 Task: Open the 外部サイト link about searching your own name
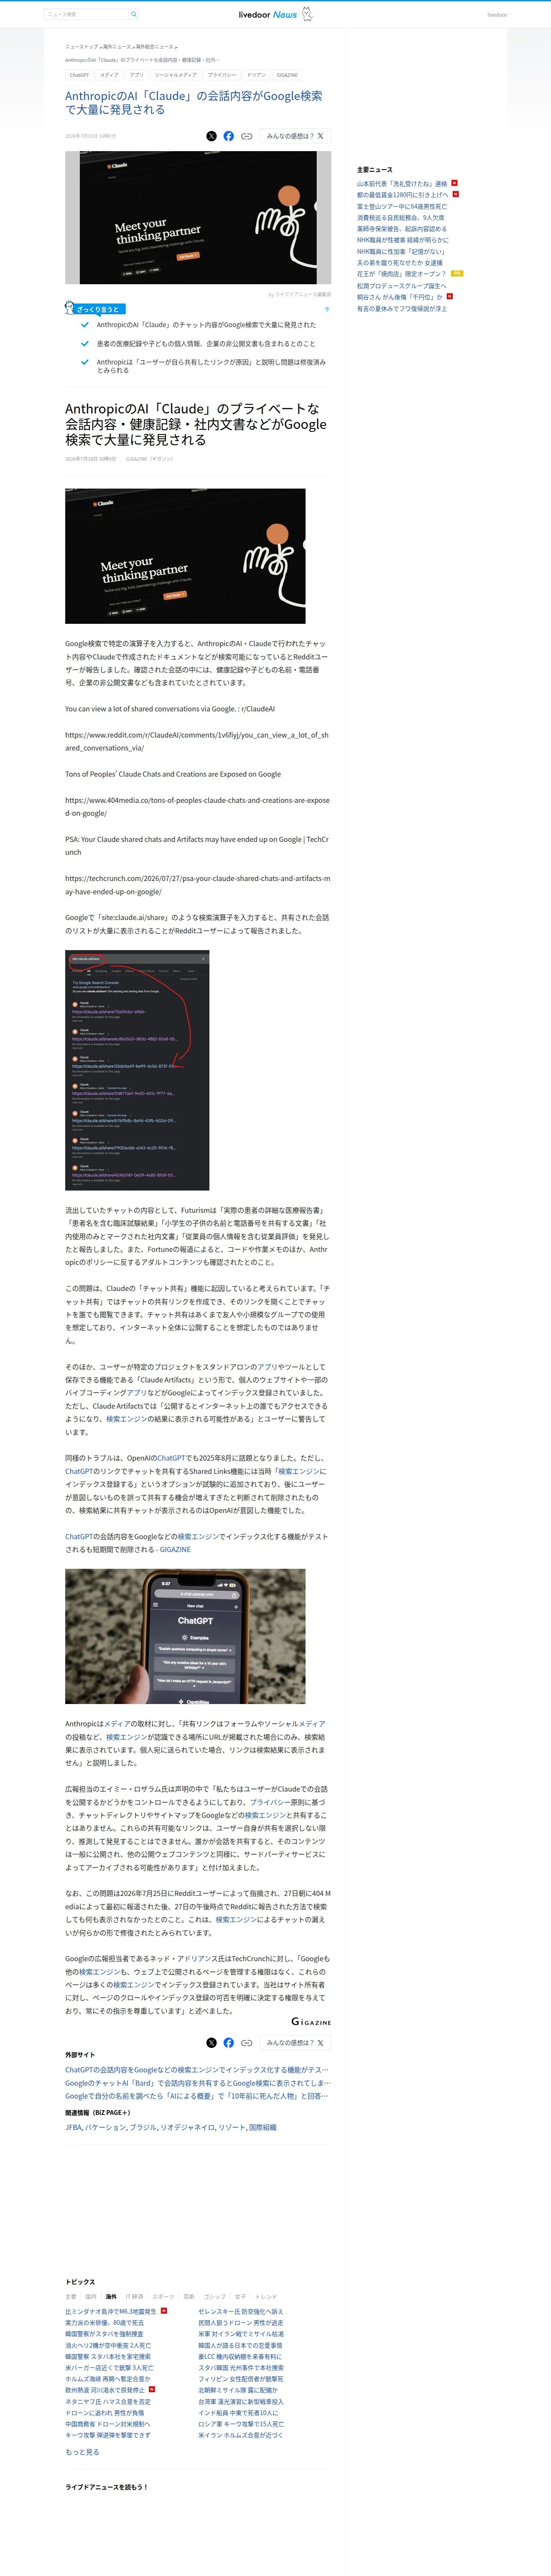click(x=197, y=2095)
